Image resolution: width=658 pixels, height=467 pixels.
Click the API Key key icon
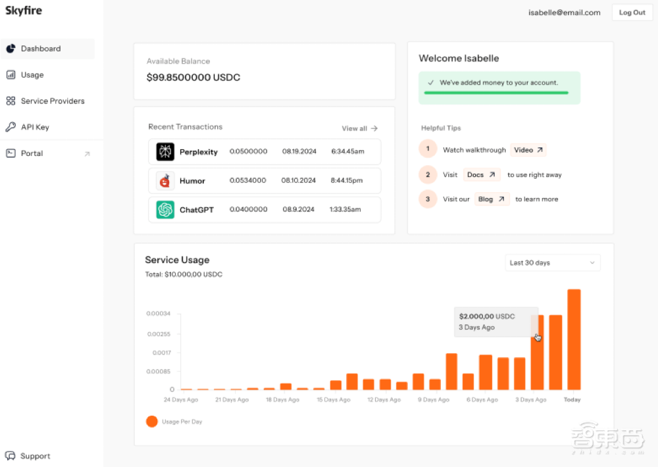coord(11,127)
